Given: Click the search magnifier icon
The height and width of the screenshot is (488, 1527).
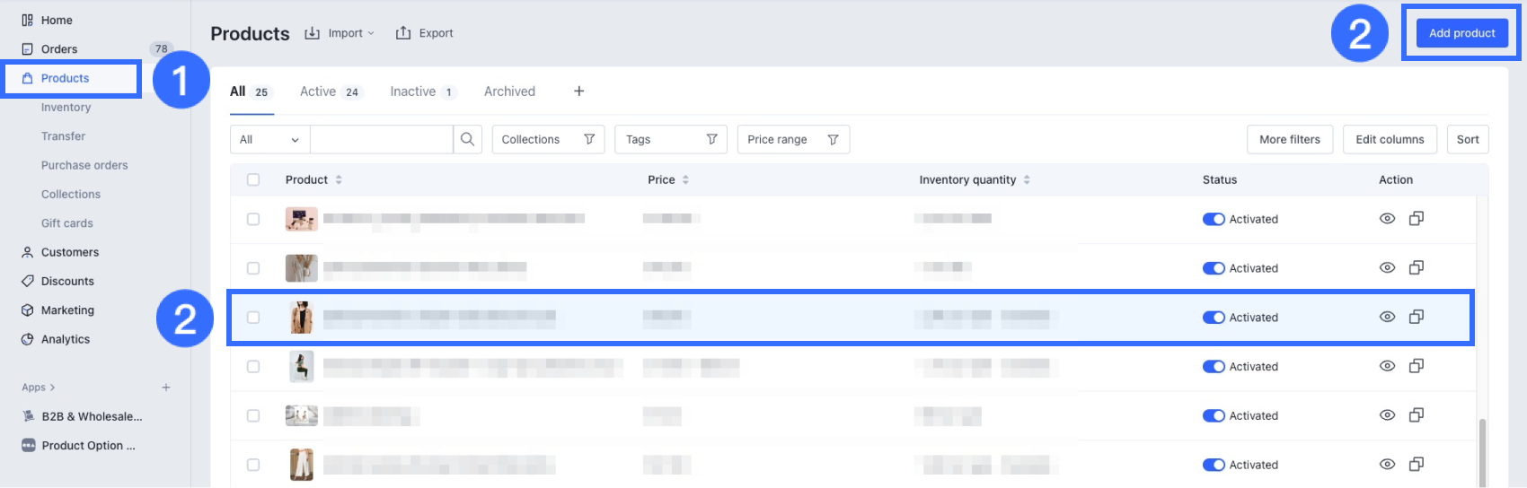Looking at the screenshot, I should 467,139.
